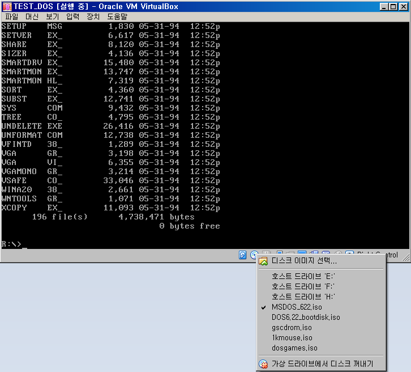Image resolution: width=411 pixels, height=372 pixels.
Task: Click the window resize grip corner
Action: pos(406,258)
